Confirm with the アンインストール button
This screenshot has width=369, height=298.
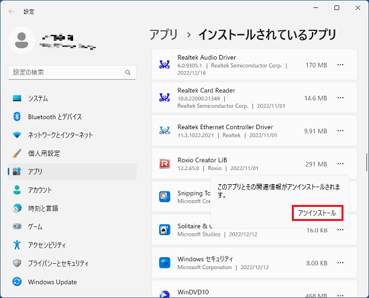point(317,213)
